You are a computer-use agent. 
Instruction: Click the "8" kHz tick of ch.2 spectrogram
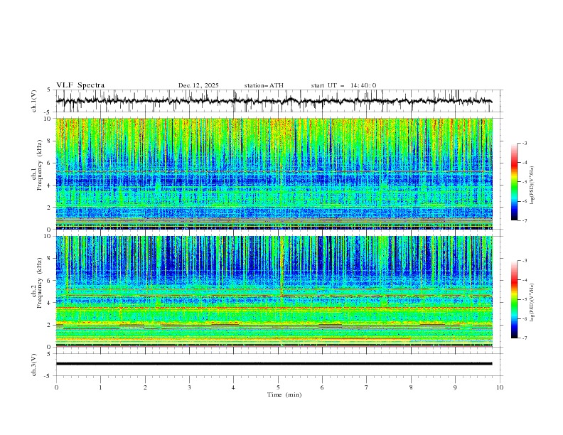49,259
